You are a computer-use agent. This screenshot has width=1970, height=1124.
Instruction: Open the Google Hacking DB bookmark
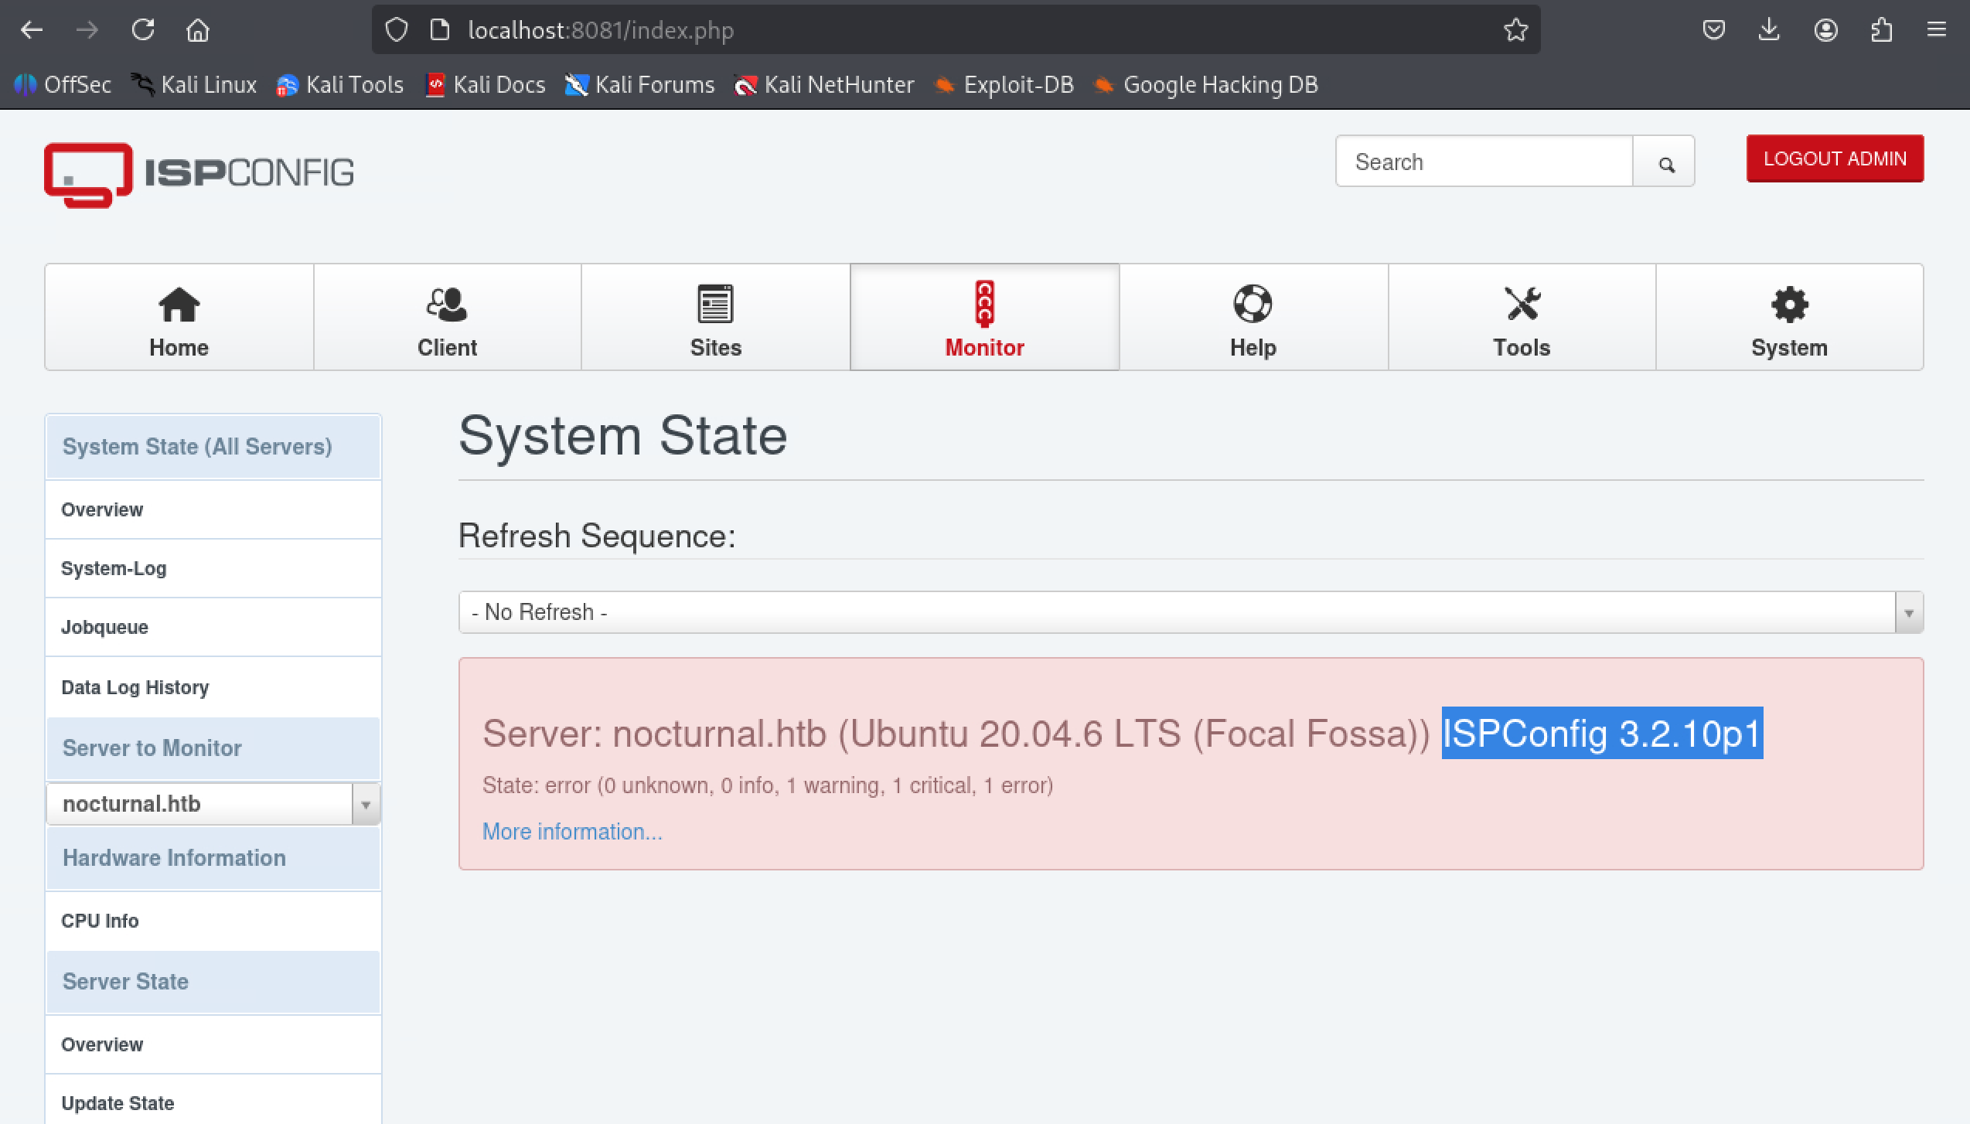point(1206,84)
